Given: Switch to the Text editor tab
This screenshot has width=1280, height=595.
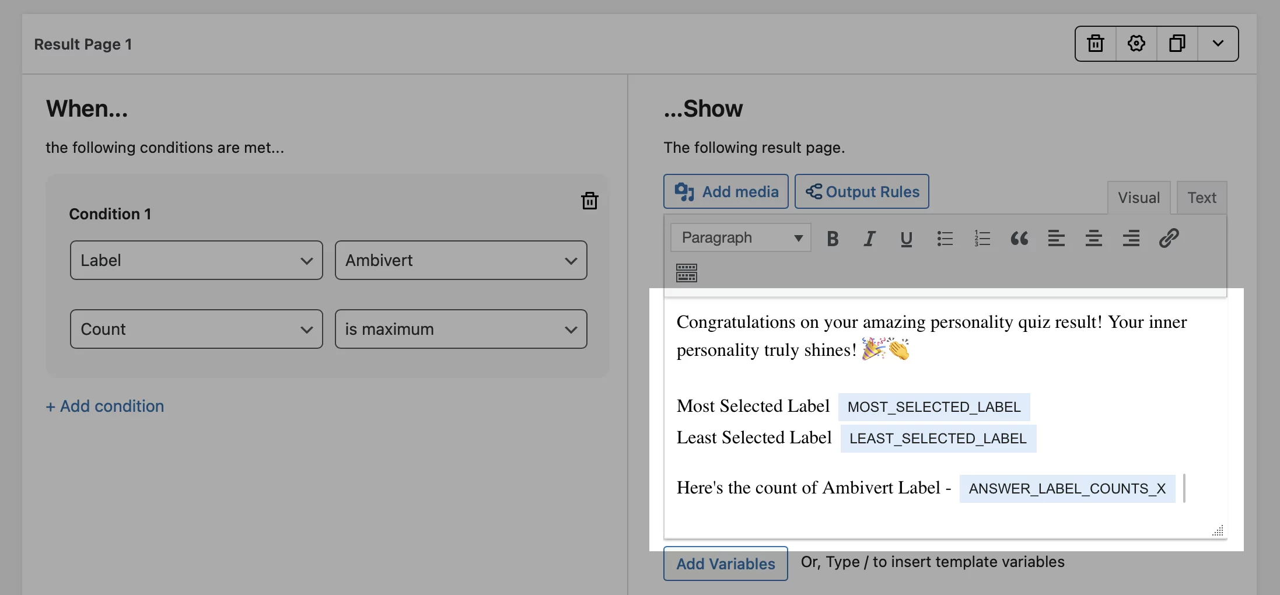Looking at the screenshot, I should tap(1202, 198).
